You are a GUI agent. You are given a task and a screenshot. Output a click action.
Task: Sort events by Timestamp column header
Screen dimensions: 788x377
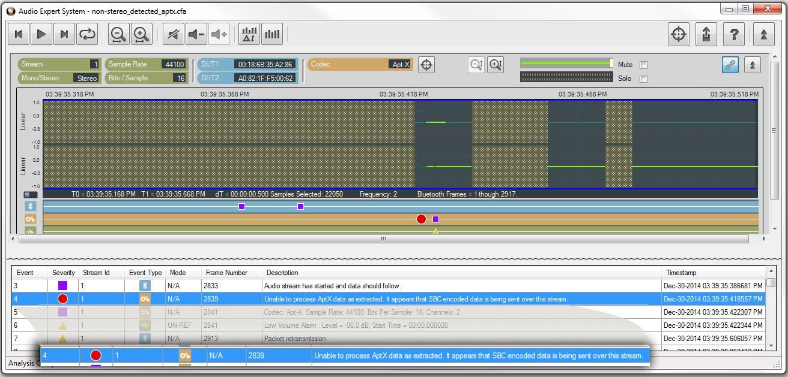(x=681, y=273)
